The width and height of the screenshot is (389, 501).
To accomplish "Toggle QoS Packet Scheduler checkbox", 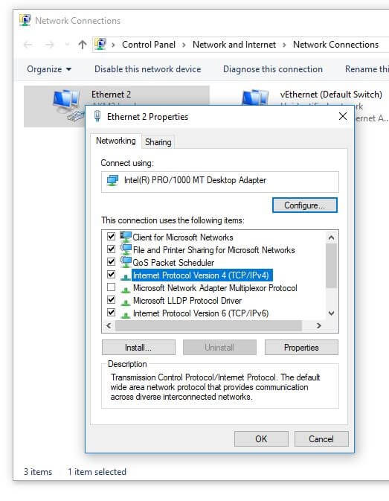I will 111,262.
